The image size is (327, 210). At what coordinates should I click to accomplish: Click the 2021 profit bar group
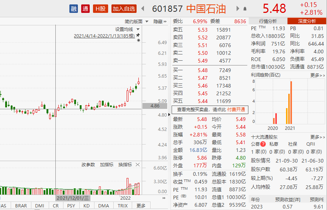289,103
